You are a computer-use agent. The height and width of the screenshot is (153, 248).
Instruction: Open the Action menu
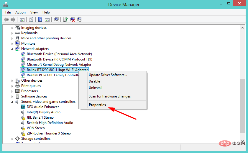click(20, 12)
